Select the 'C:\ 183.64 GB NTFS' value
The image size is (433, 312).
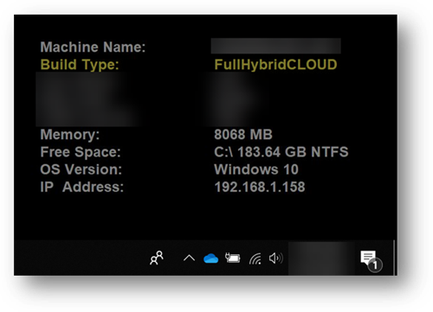pyautogui.click(x=281, y=152)
